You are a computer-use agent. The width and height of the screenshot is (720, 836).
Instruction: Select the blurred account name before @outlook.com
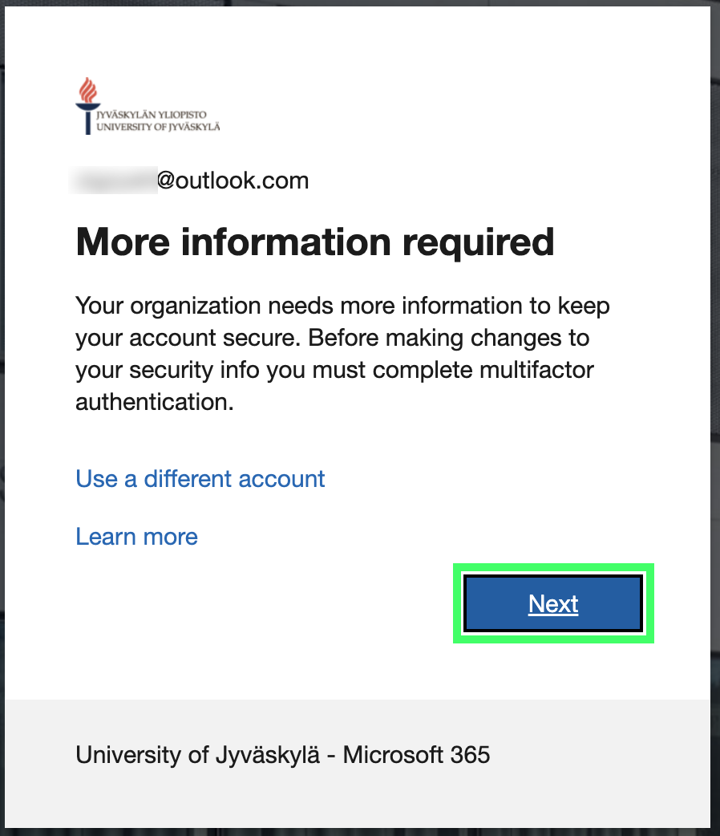point(112,180)
